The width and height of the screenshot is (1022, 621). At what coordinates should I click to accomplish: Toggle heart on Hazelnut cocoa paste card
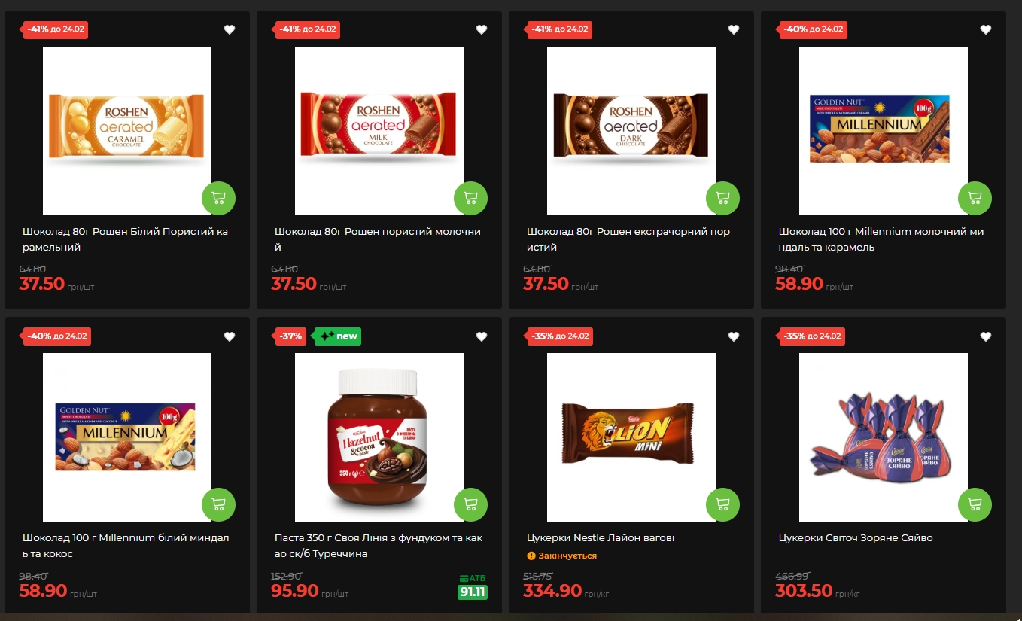482,336
